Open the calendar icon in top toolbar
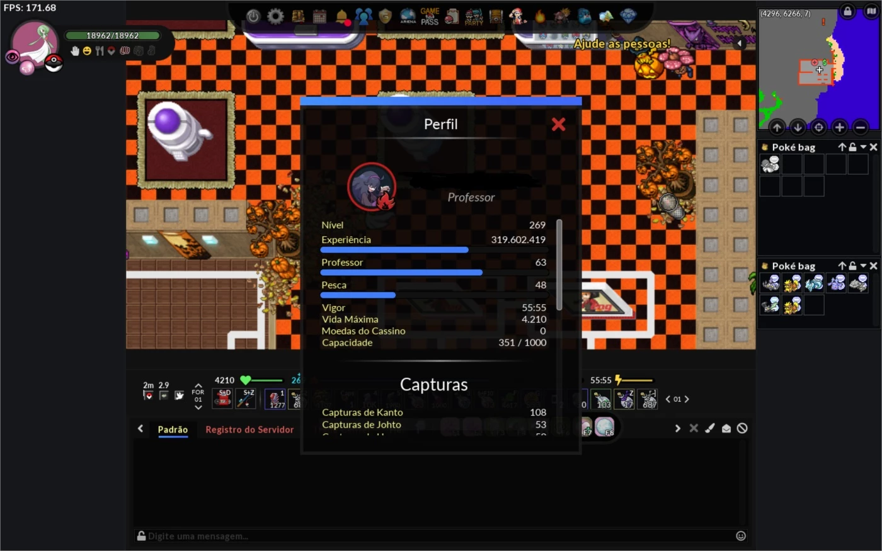The width and height of the screenshot is (882, 551). pyautogui.click(x=320, y=16)
